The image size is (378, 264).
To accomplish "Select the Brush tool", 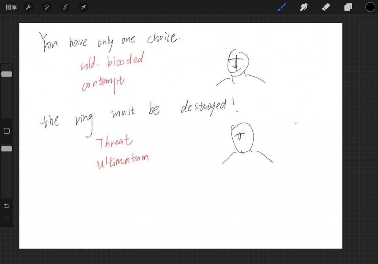I will coord(282,7).
